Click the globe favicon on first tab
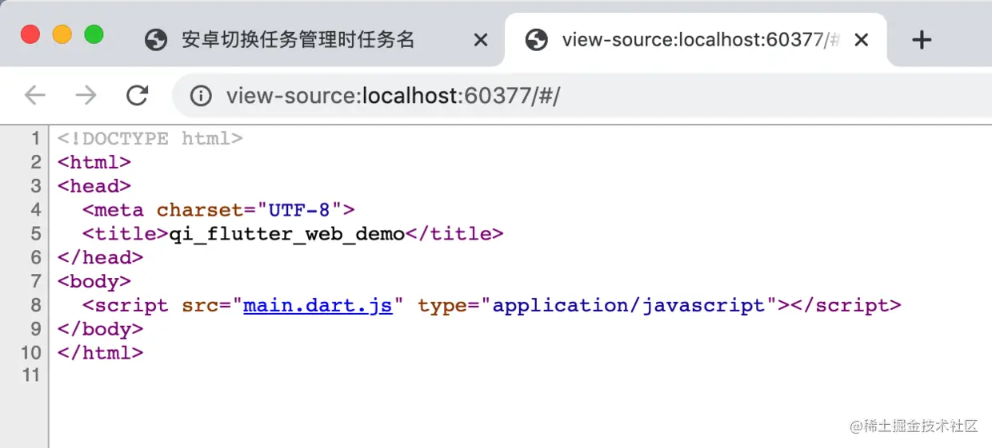The width and height of the screenshot is (992, 448). [x=156, y=40]
